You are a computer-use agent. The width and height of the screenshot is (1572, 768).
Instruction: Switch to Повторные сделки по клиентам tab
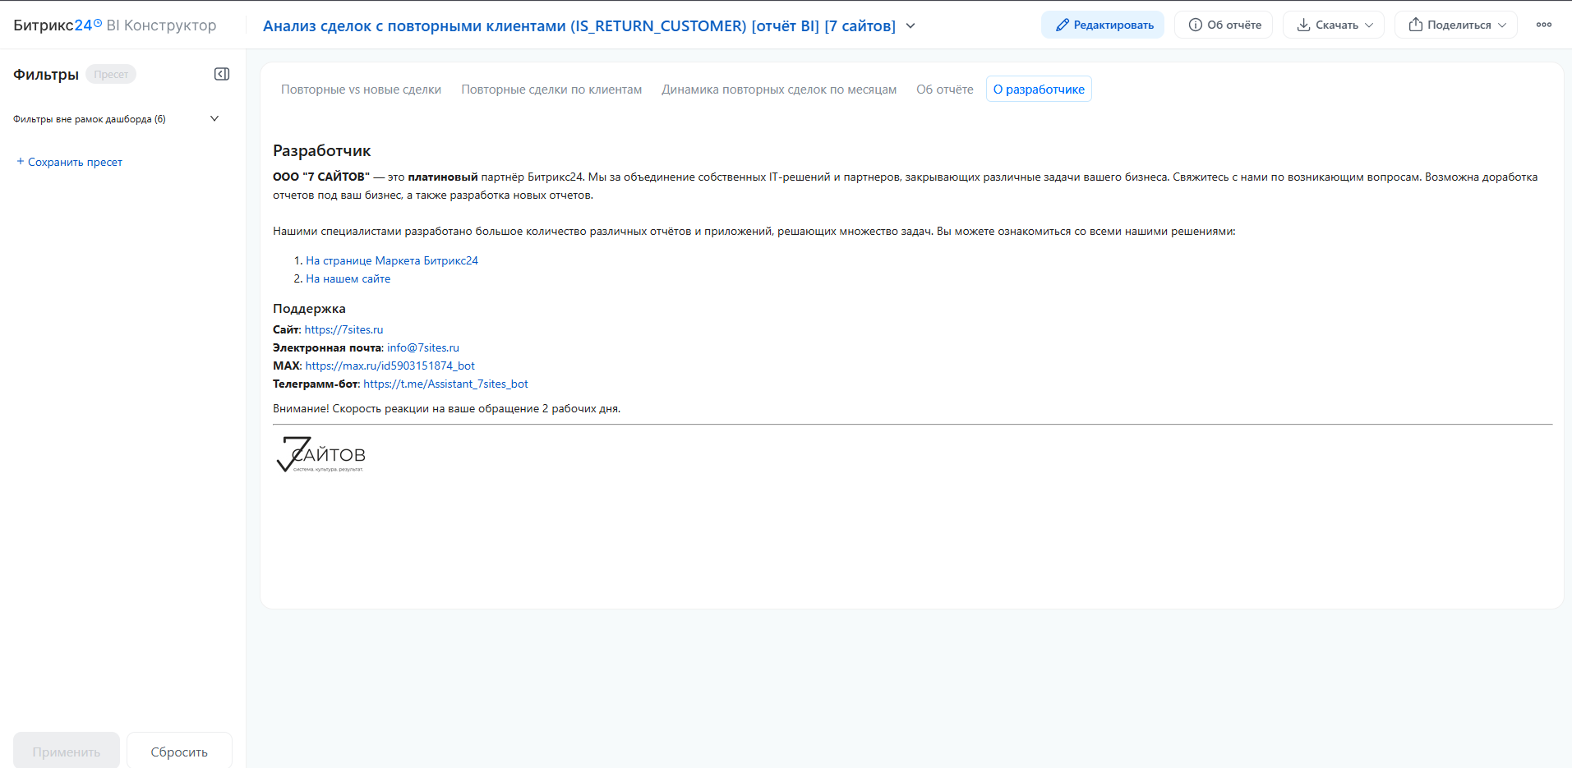551,90
